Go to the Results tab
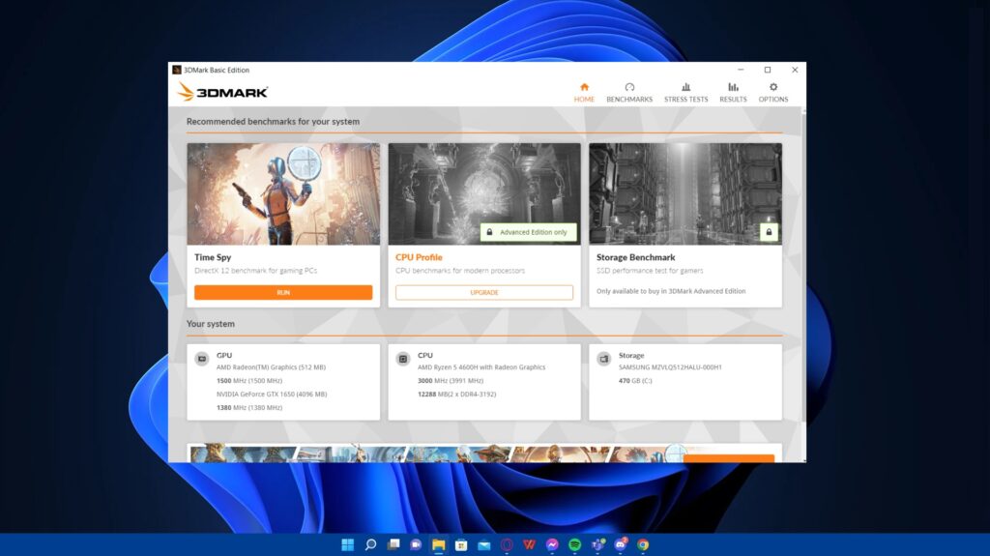This screenshot has width=990, height=556. click(x=733, y=92)
